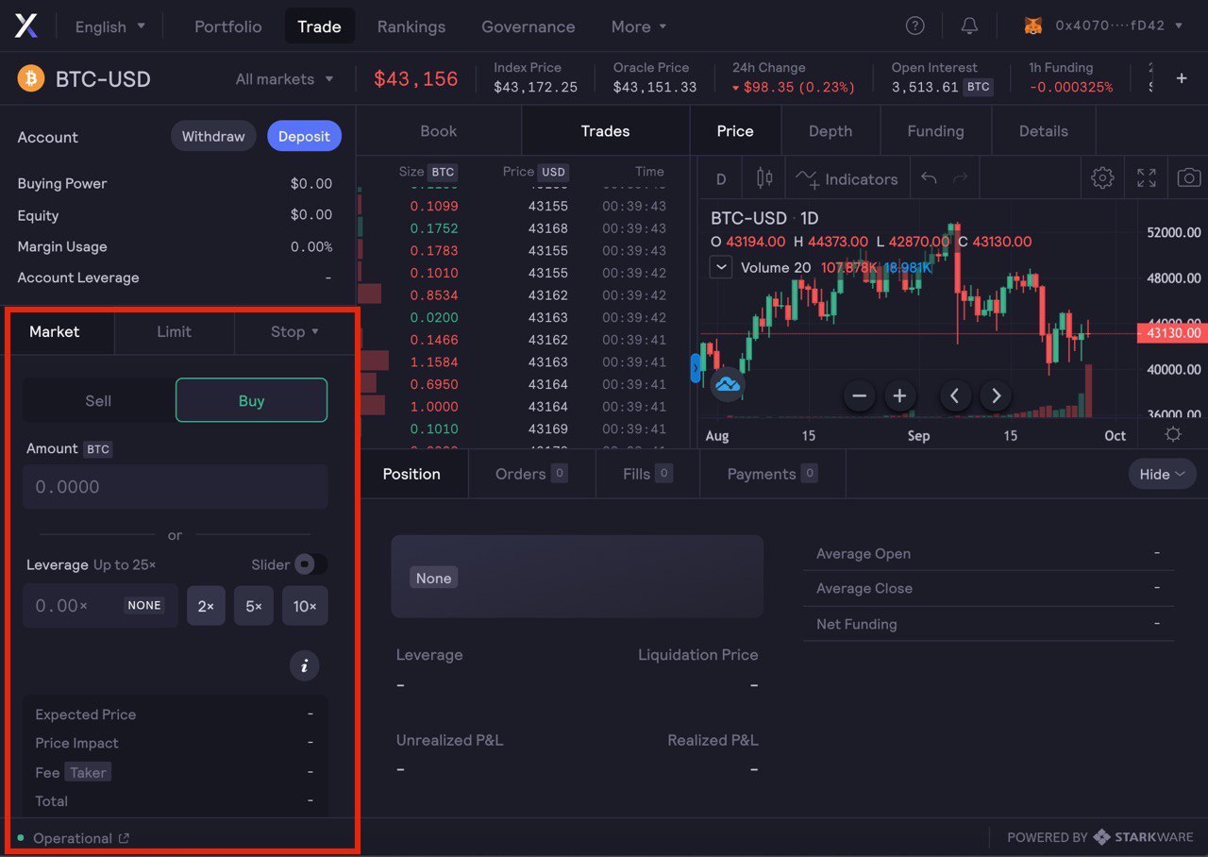1208x857 pixels.
Task: Select the Sell side
Action: [98, 400]
